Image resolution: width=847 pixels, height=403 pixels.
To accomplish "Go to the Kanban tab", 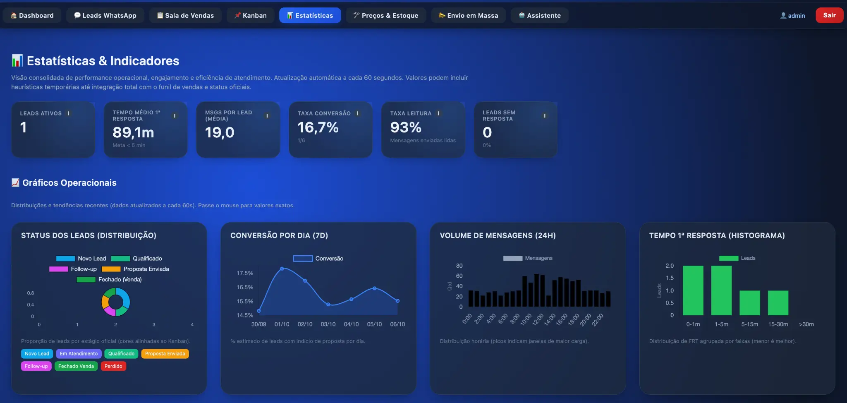I will (250, 16).
